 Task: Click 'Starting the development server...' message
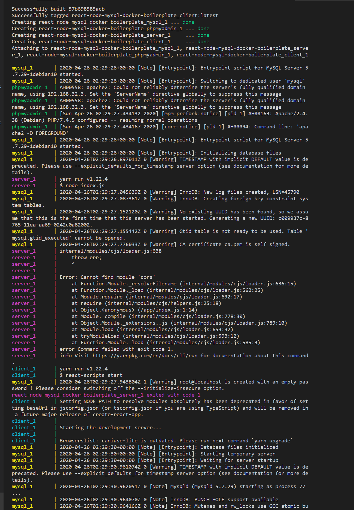coord(111,428)
